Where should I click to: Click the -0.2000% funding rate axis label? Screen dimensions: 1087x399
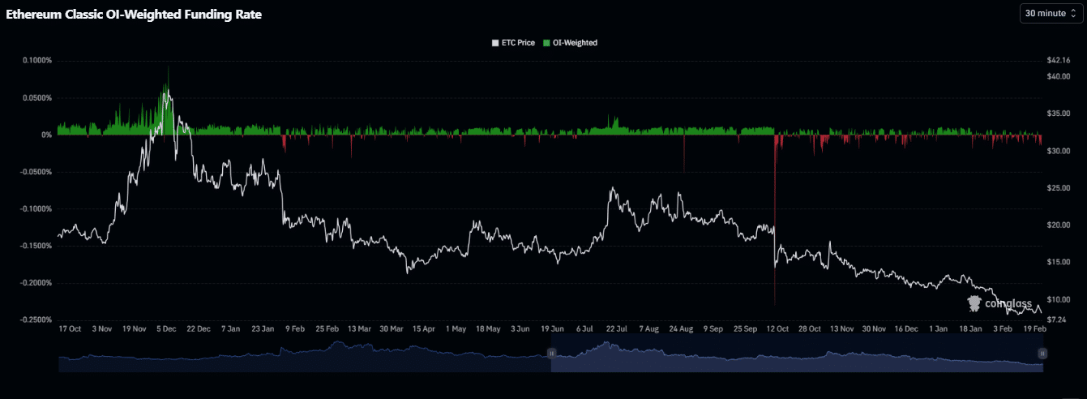pos(36,283)
